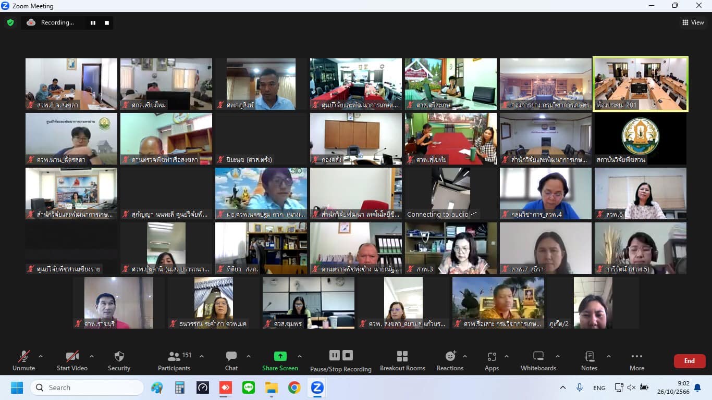Open the Security shield icon
Image resolution: width=712 pixels, height=400 pixels.
point(119,357)
